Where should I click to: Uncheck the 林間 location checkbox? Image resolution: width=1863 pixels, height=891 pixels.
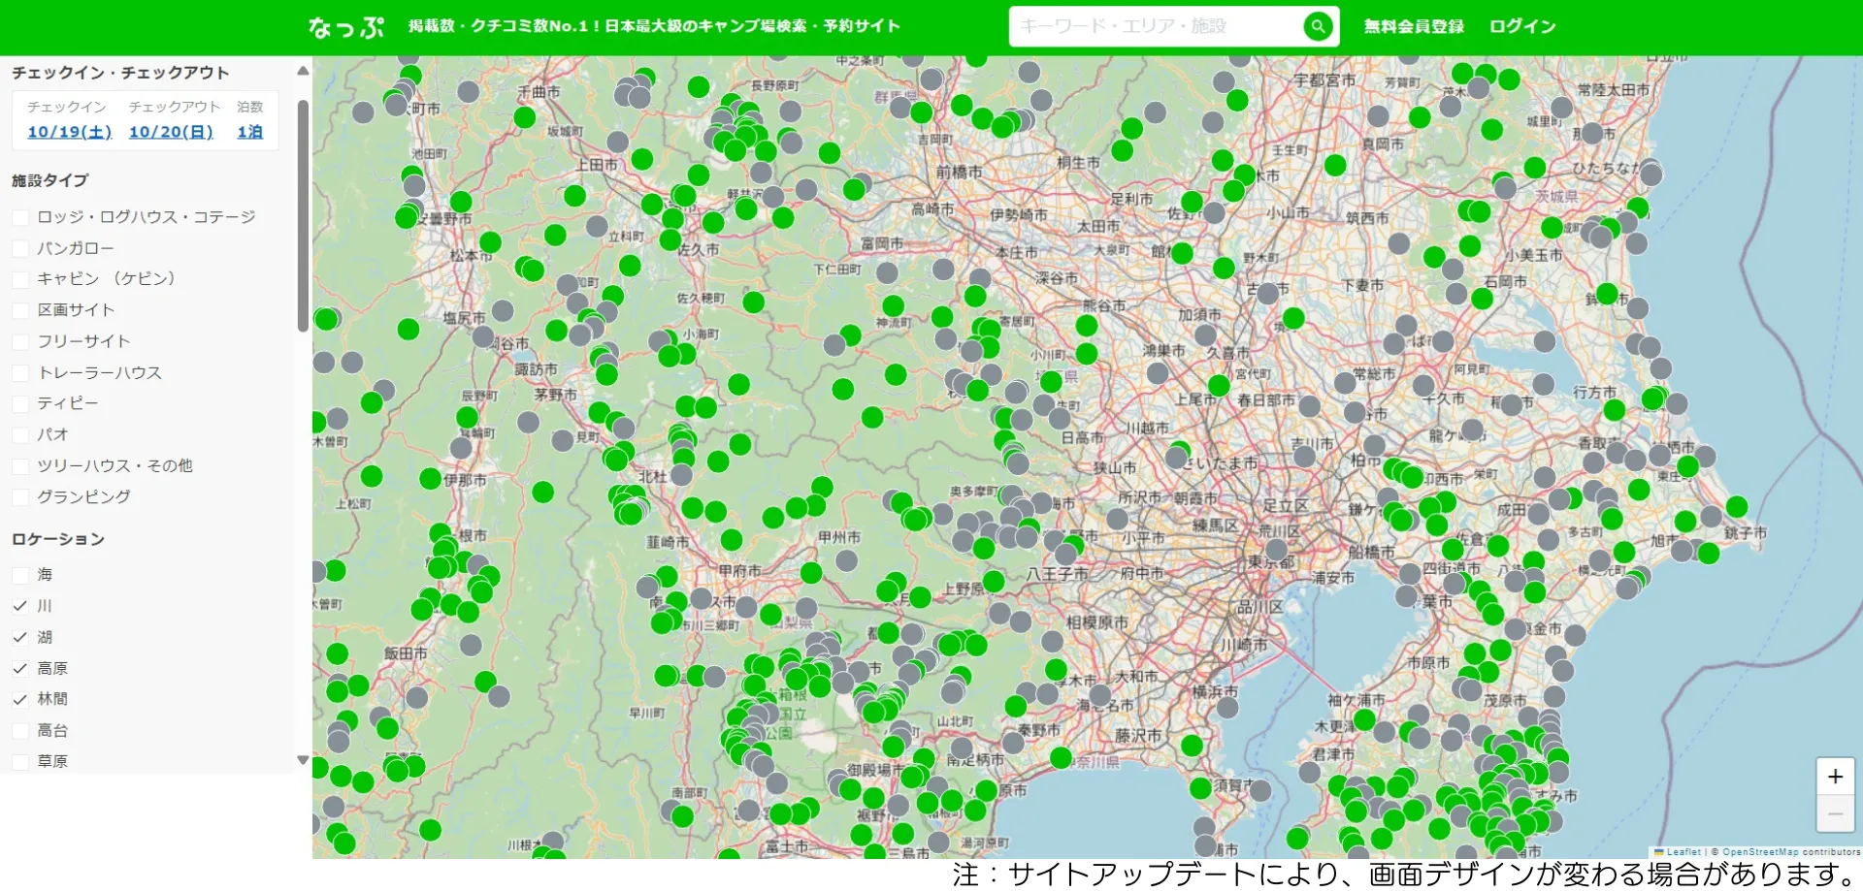pyautogui.click(x=20, y=699)
